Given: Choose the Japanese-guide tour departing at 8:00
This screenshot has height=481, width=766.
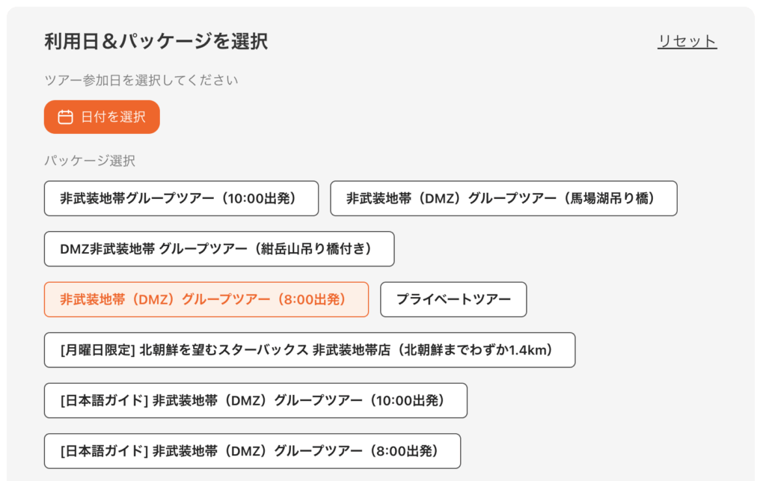Looking at the screenshot, I should click(x=252, y=451).
